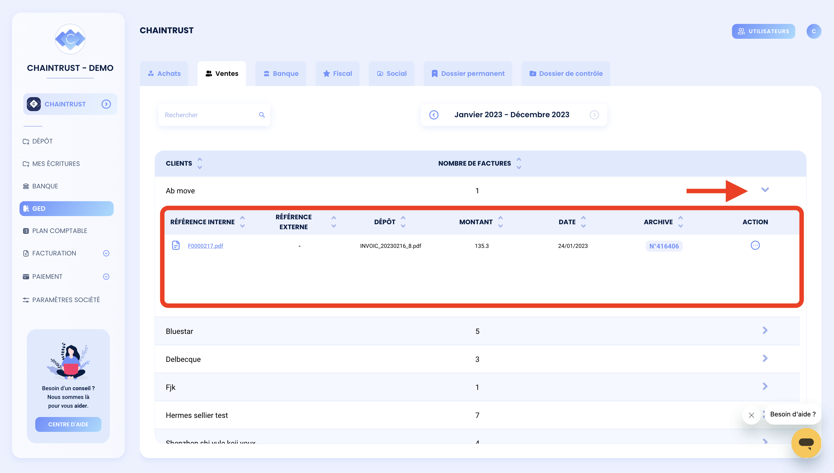Viewport: 834px width, 473px height.
Task: Sort by DATE column arrows
Action: (x=583, y=222)
